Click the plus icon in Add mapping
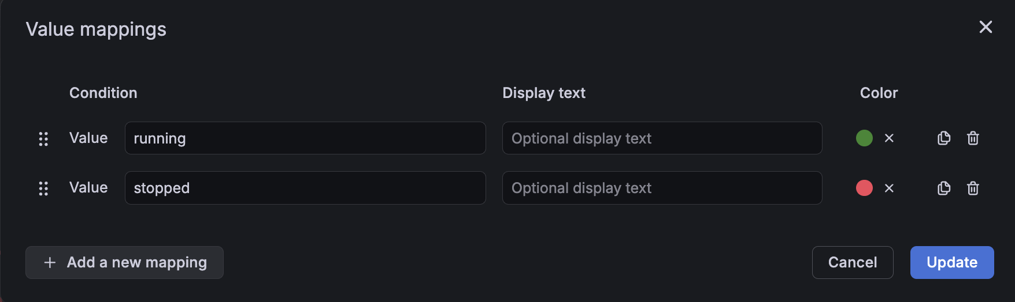Image resolution: width=1015 pixels, height=302 pixels. tap(50, 263)
